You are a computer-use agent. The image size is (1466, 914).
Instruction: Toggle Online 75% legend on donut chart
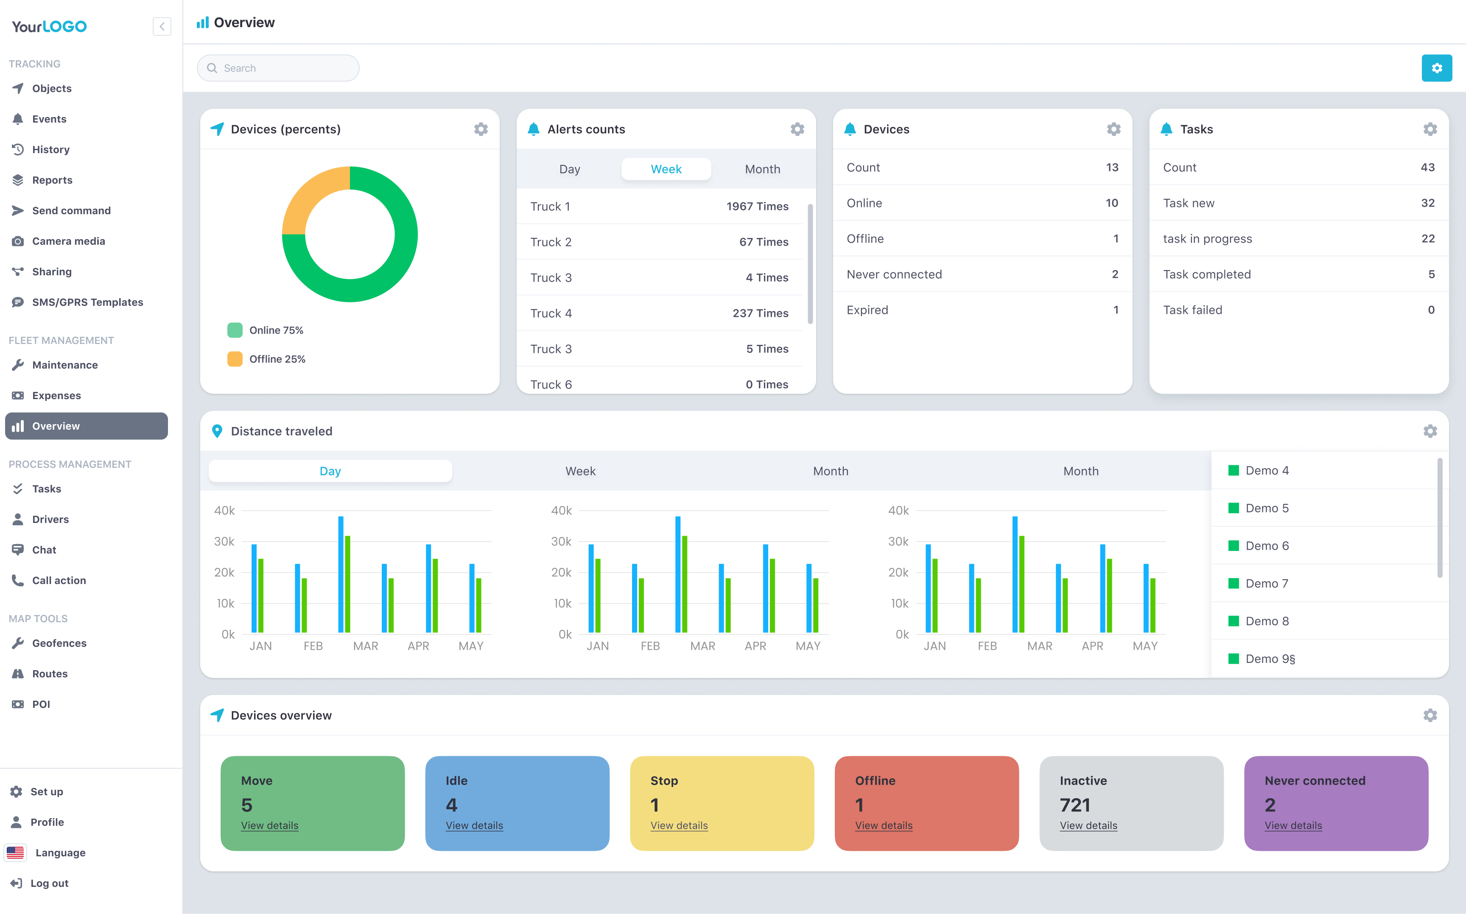click(276, 330)
